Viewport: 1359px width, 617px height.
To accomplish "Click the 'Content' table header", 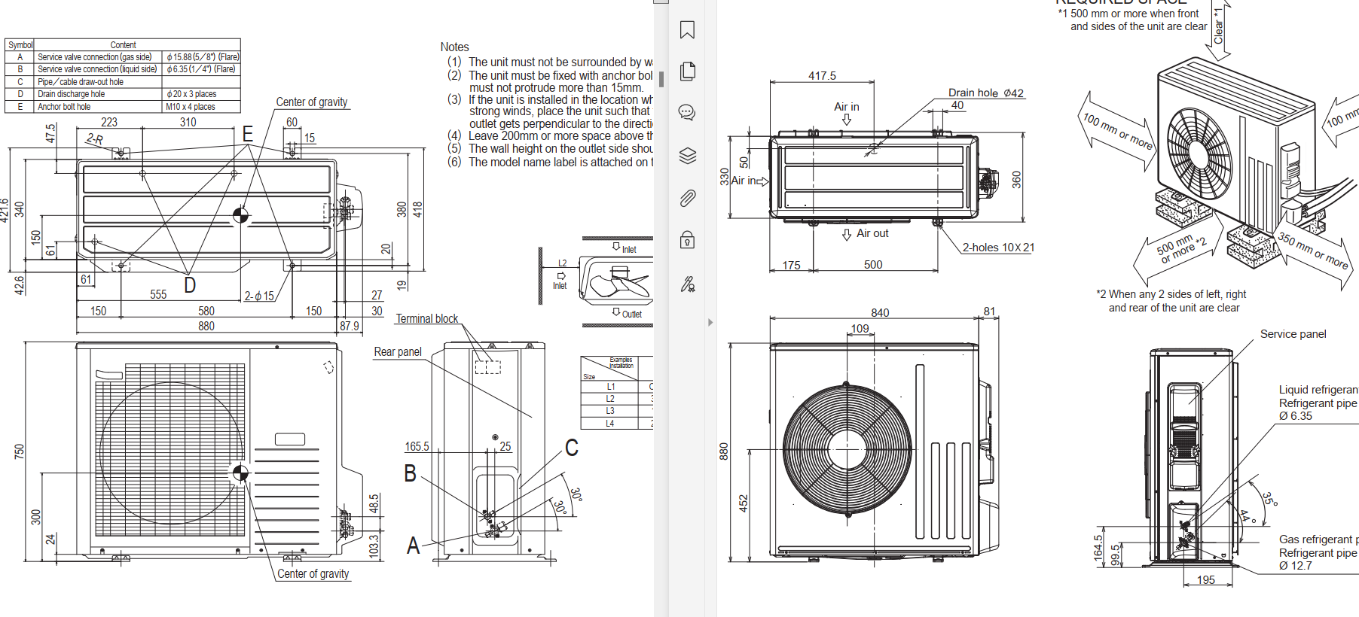I will coord(123,45).
